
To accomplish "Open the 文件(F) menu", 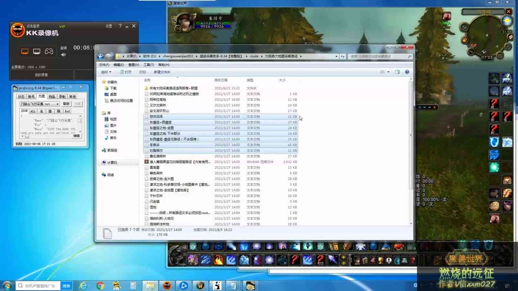I will [x=104, y=65].
